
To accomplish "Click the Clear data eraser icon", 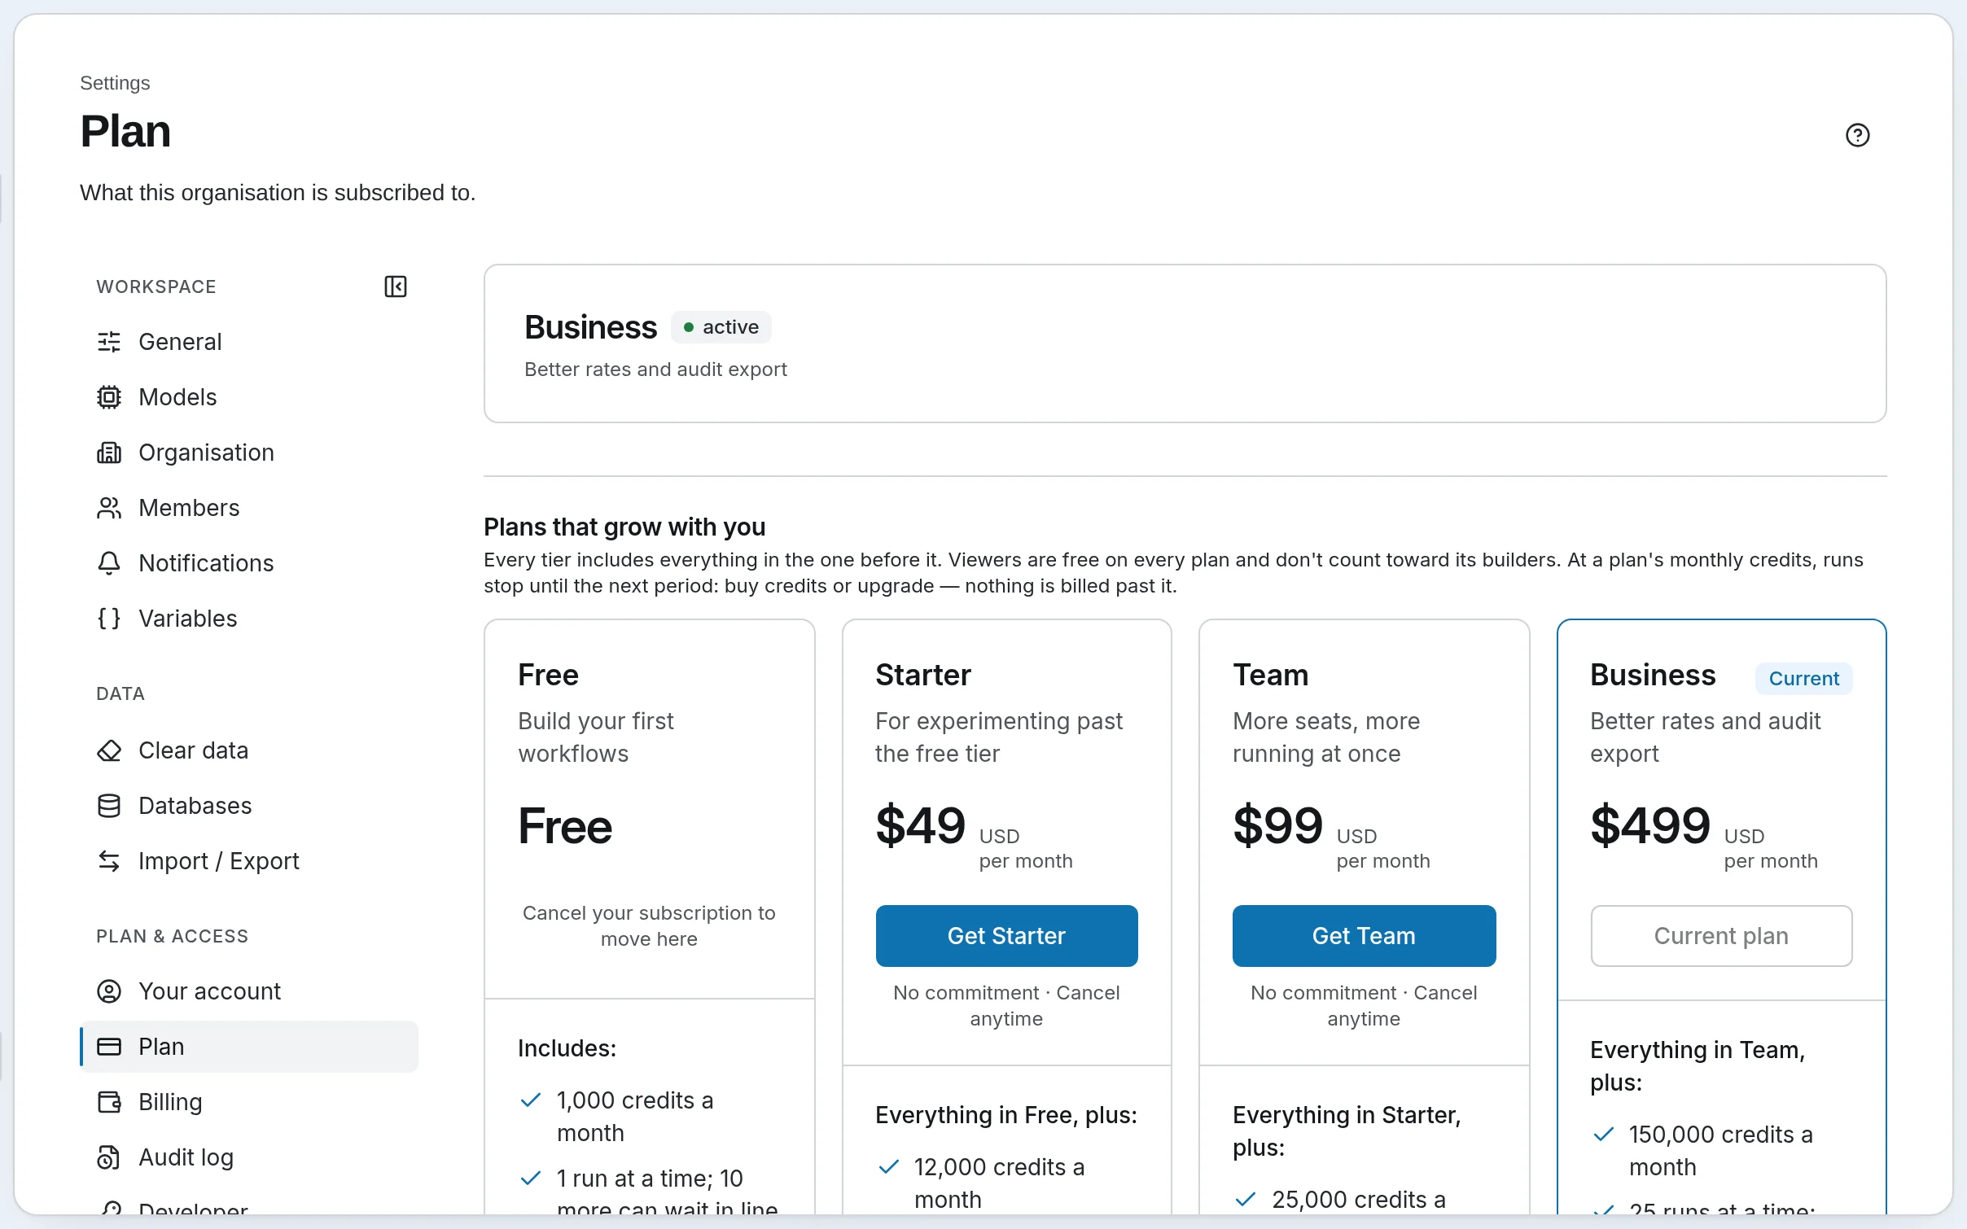I will coord(109,750).
